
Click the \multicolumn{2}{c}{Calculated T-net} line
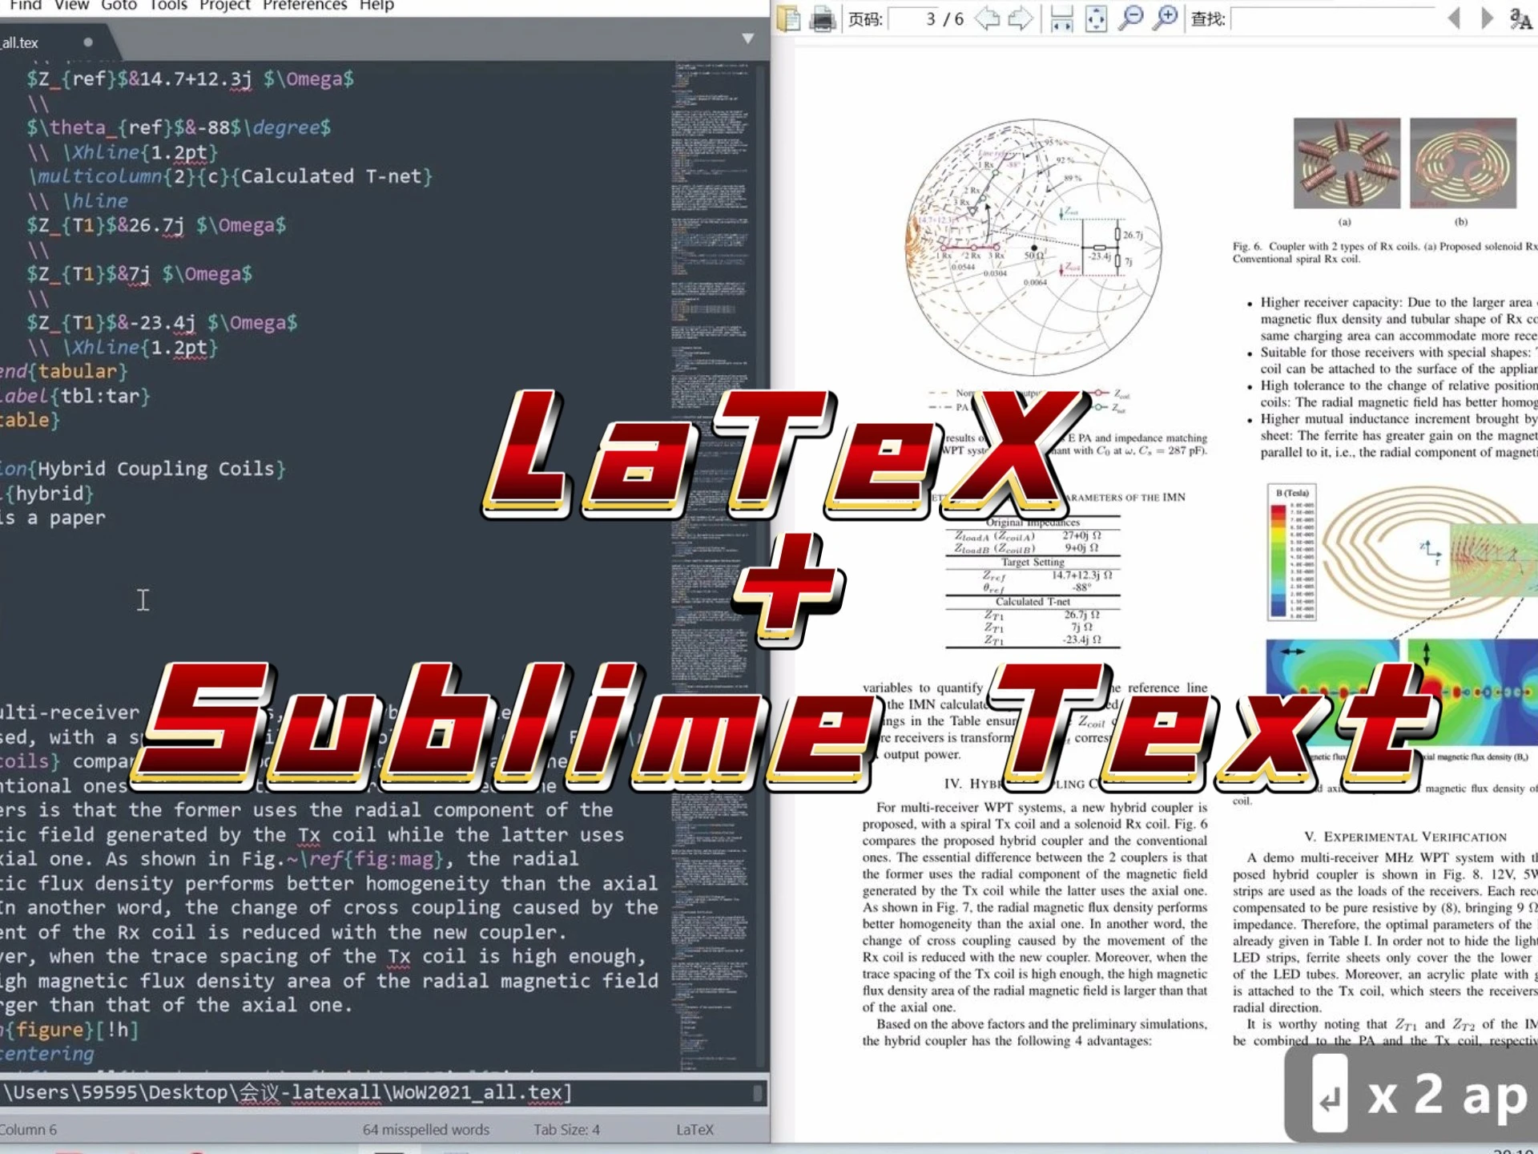[231, 176]
